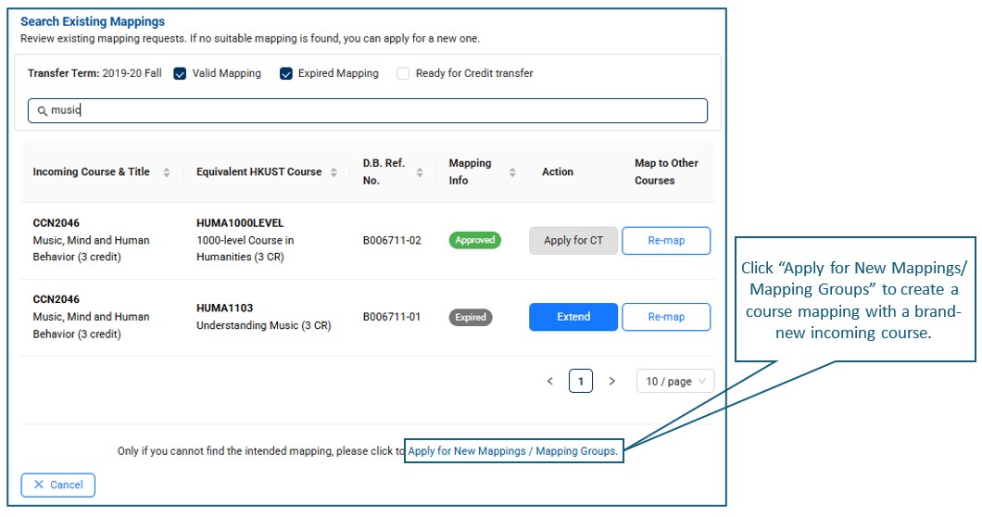The width and height of the screenshot is (982, 517).
Task: Open the 10 / page dropdown
Action: [674, 381]
